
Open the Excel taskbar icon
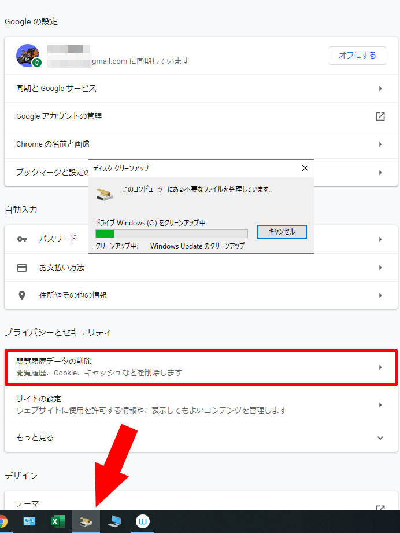click(x=57, y=521)
